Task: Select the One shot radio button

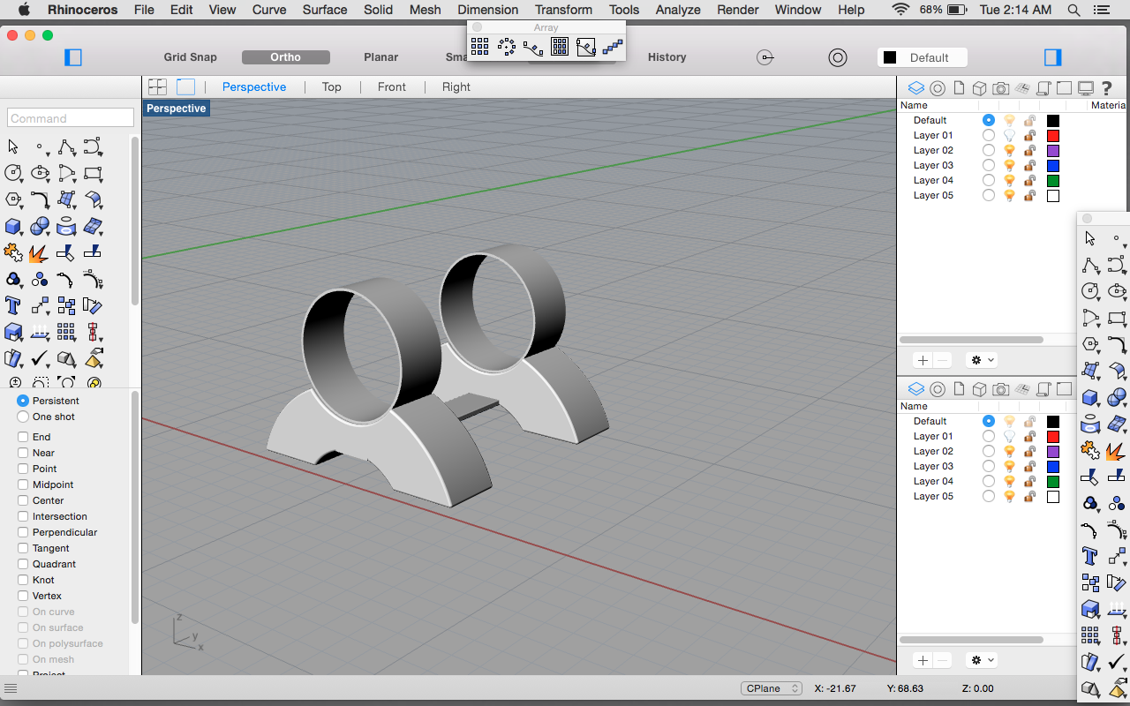Action: 23,417
